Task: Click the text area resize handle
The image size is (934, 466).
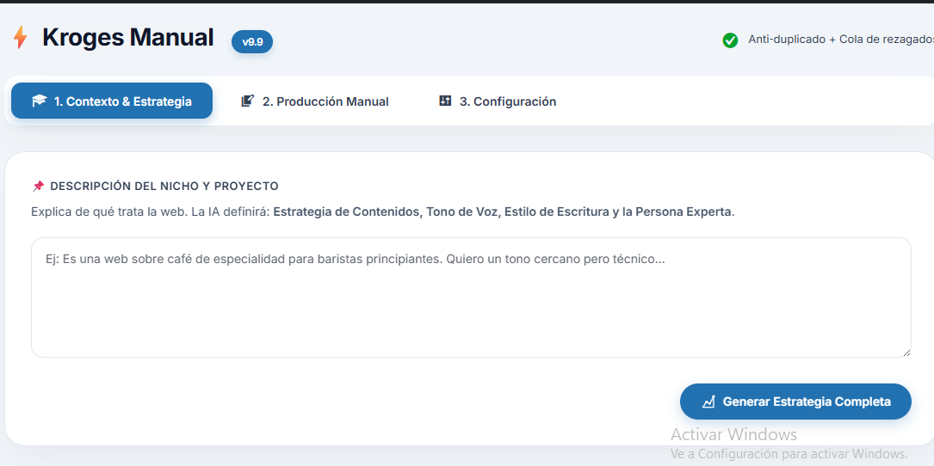Action: pyautogui.click(x=906, y=352)
